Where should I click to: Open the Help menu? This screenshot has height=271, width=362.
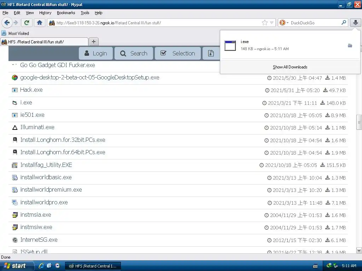tap(99, 13)
